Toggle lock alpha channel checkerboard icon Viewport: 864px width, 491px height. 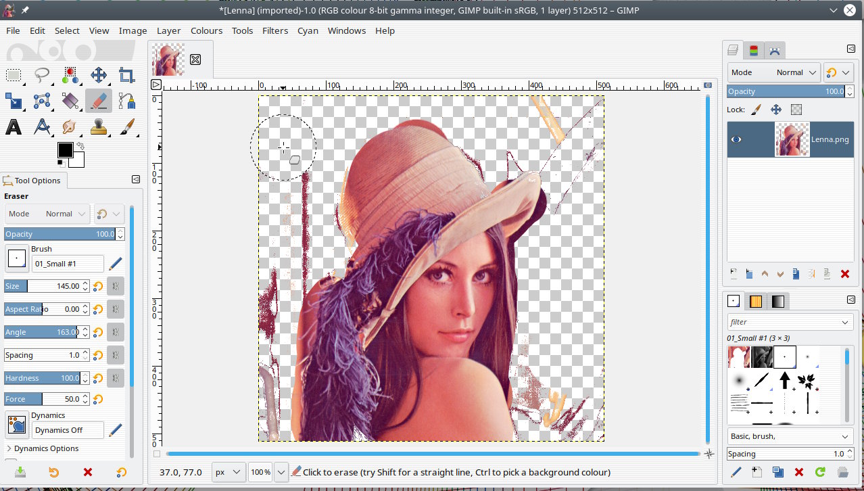[x=796, y=110]
